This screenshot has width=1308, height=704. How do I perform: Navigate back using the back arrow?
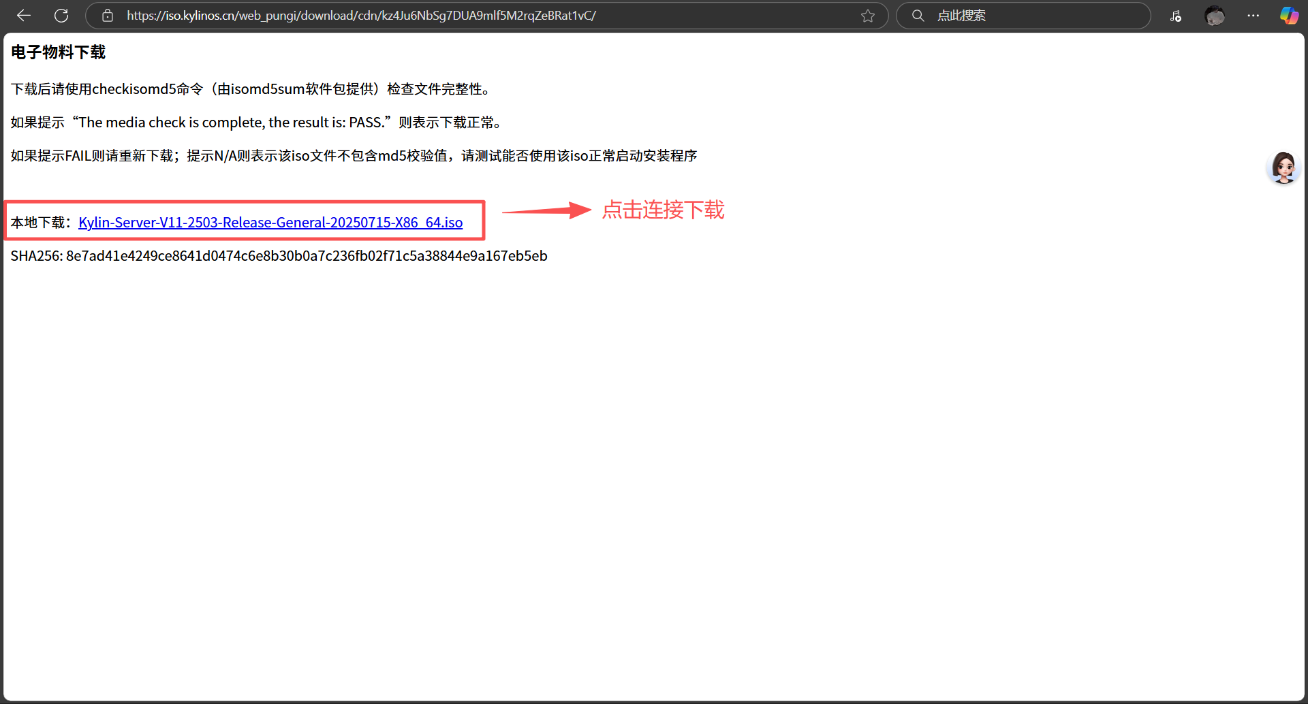coord(24,15)
